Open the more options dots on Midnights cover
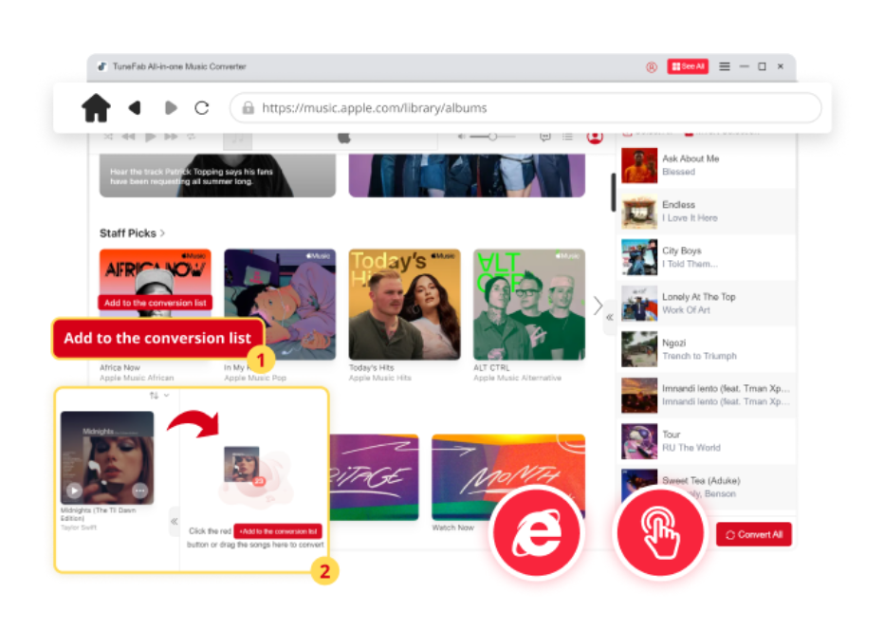Image resolution: width=884 pixels, height=630 pixels. (x=139, y=491)
